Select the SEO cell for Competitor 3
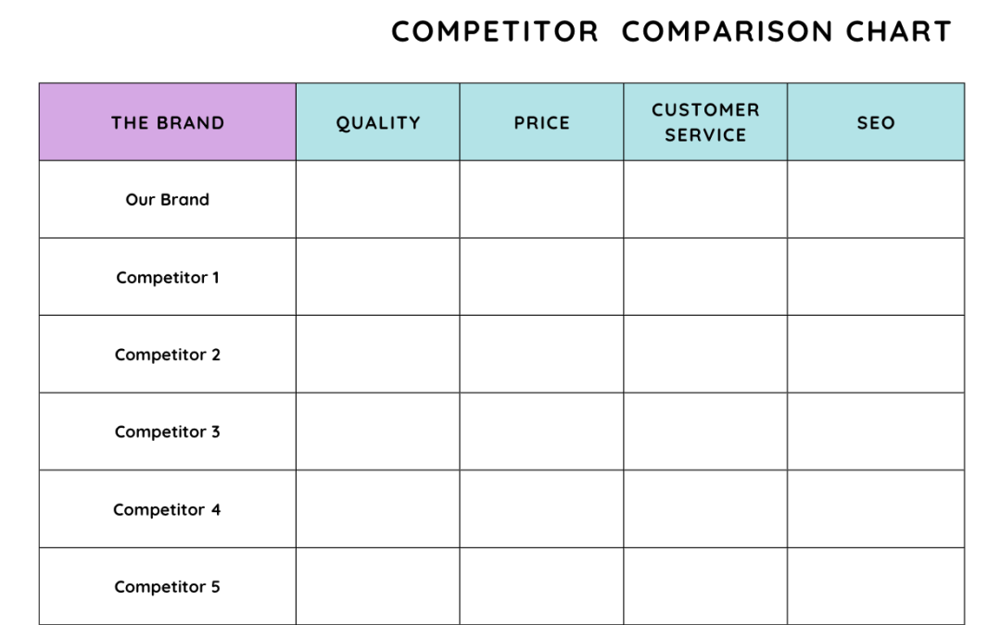The width and height of the screenshot is (1001, 625). 876,431
